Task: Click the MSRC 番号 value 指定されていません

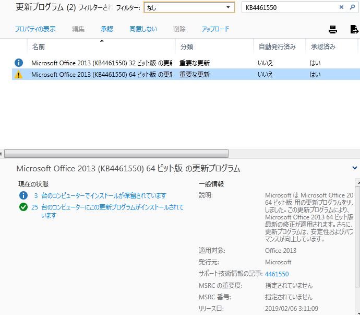Action: (x=289, y=297)
